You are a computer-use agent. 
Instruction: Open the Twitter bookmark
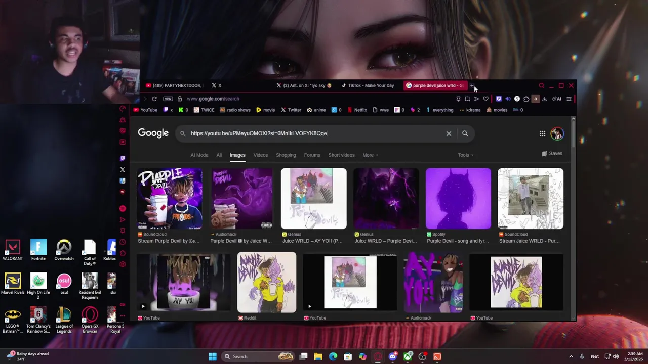coord(291,110)
